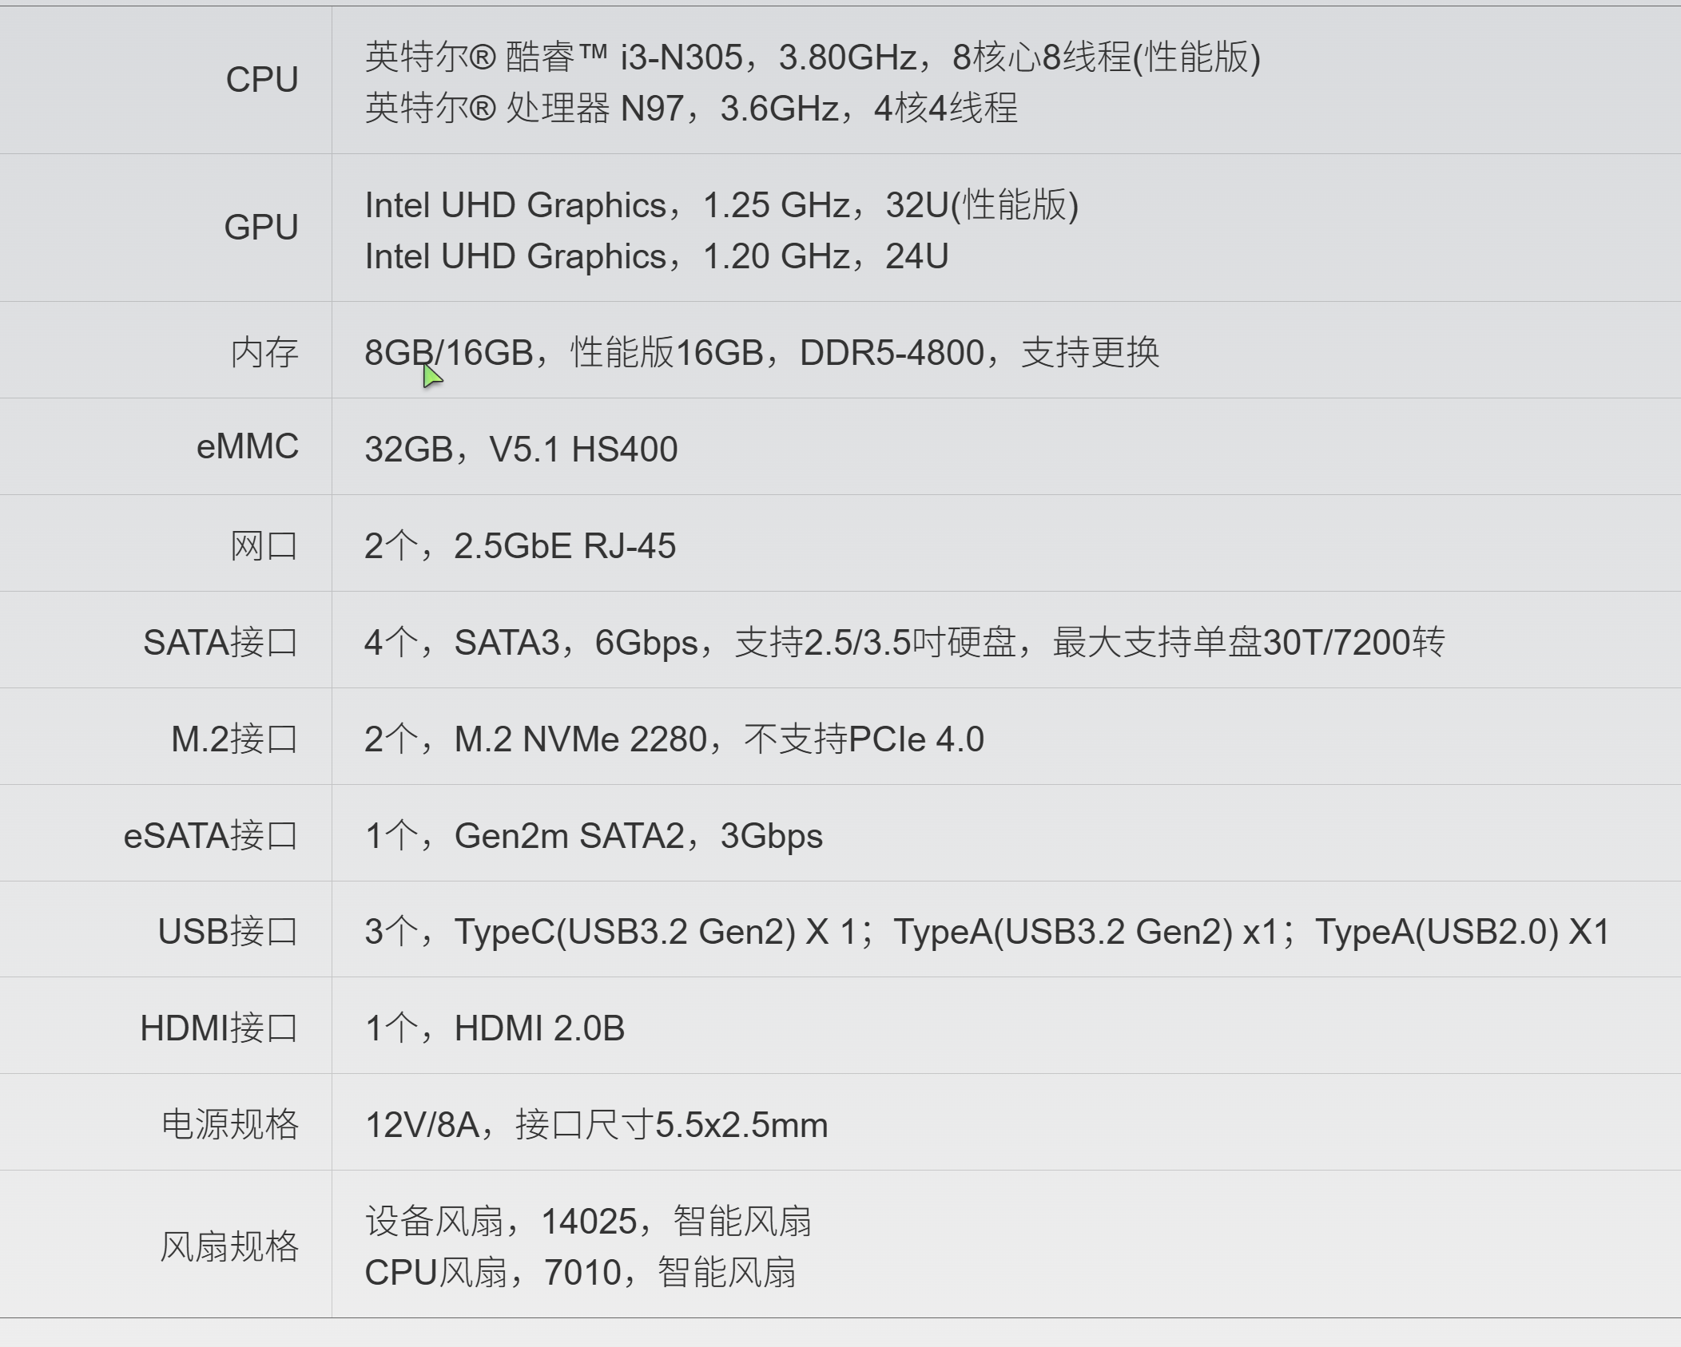The width and height of the screenshot is (1681, 1347).
Task: Select the CPU风扇 7010 specification line
Action: pyautogui.click(x=580, y=1272)
